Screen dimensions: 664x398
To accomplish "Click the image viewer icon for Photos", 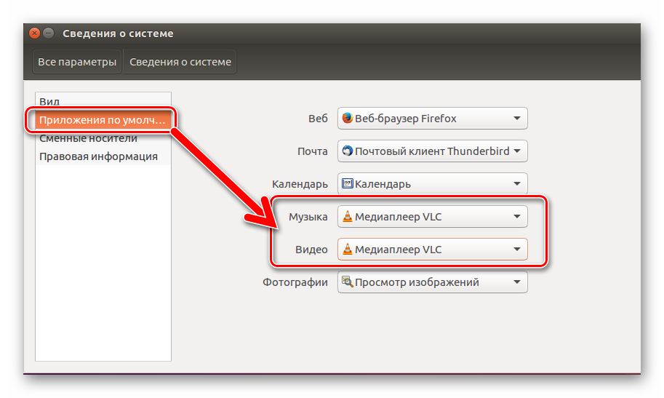I will click(x=347, y=282).
